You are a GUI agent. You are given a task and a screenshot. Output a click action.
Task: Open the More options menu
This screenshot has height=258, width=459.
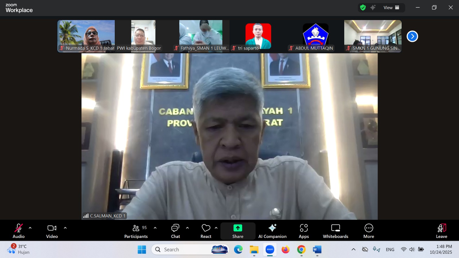[x=369, y=231]
